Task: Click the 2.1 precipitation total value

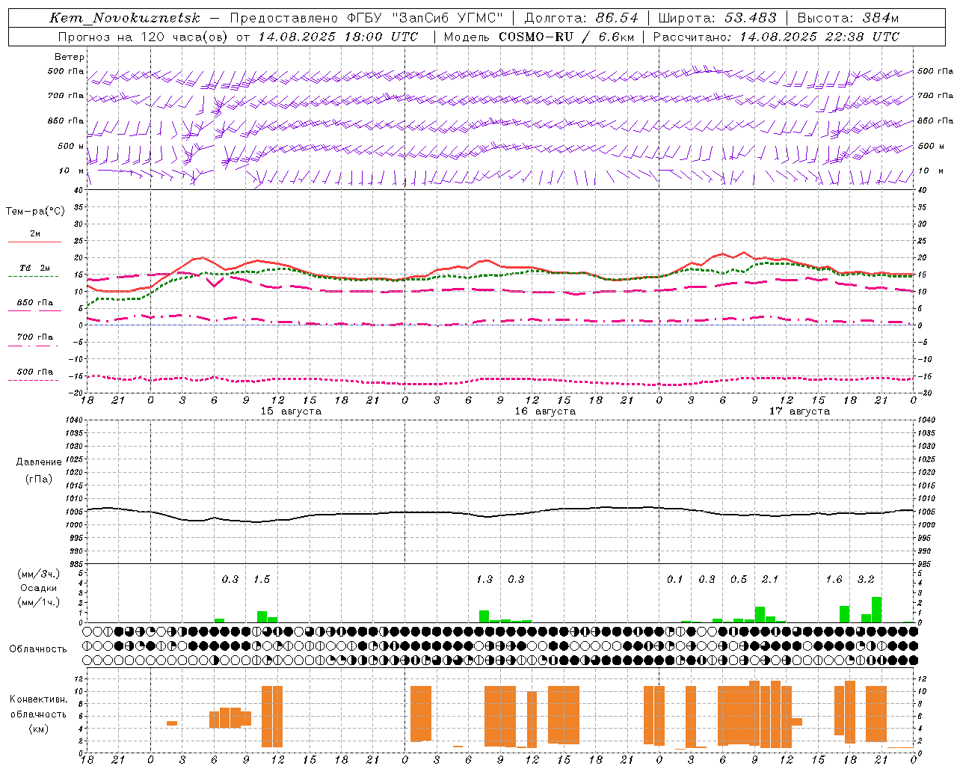Action: click(x=769, y=579)
